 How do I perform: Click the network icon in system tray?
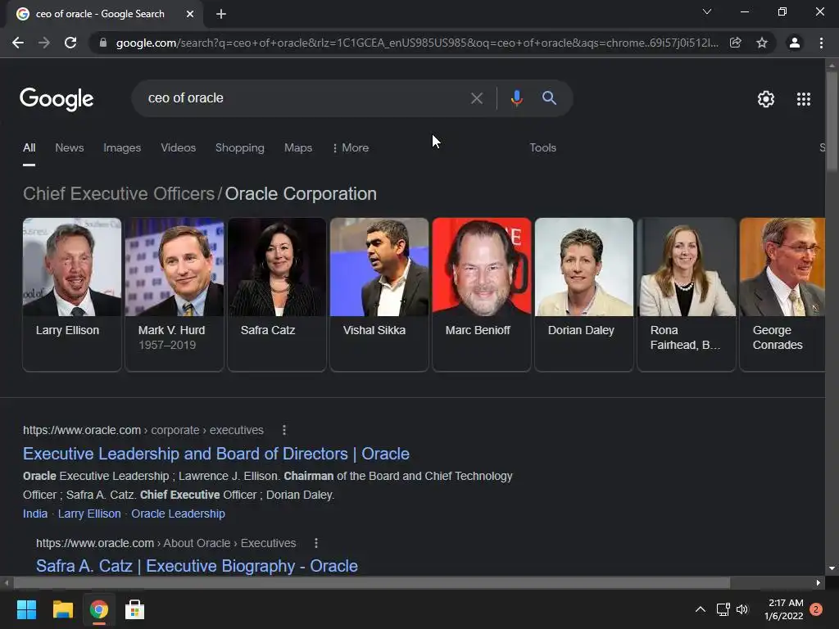pyautogui.click(x=723, y=609)
